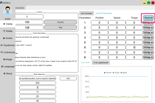Screen dimensions: 155x103
Task: Click the state field showing 23
Action: pyautogui.click(x=37, y=96)
